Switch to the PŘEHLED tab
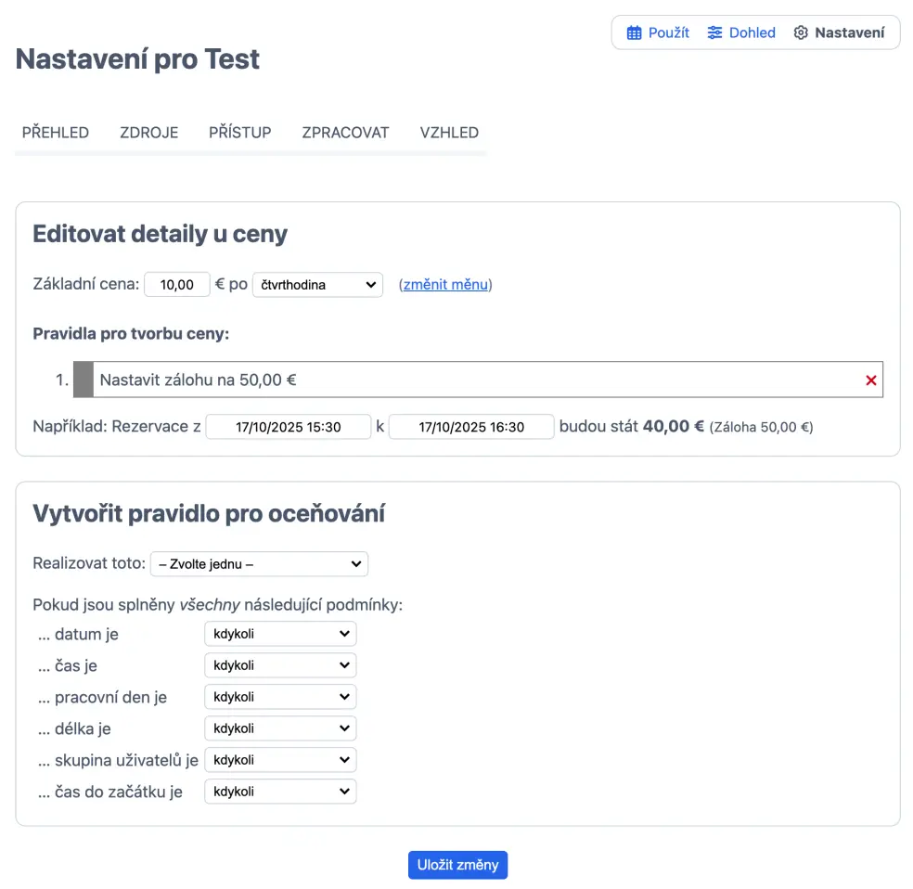 (x=56, y=133)
